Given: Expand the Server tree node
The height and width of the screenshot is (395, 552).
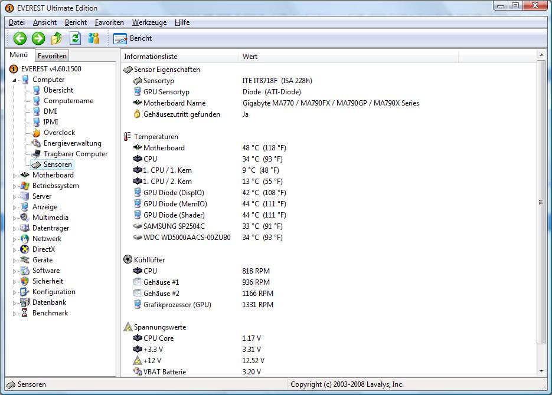Looking at the screenshot, I should click(x=14, y=197).
